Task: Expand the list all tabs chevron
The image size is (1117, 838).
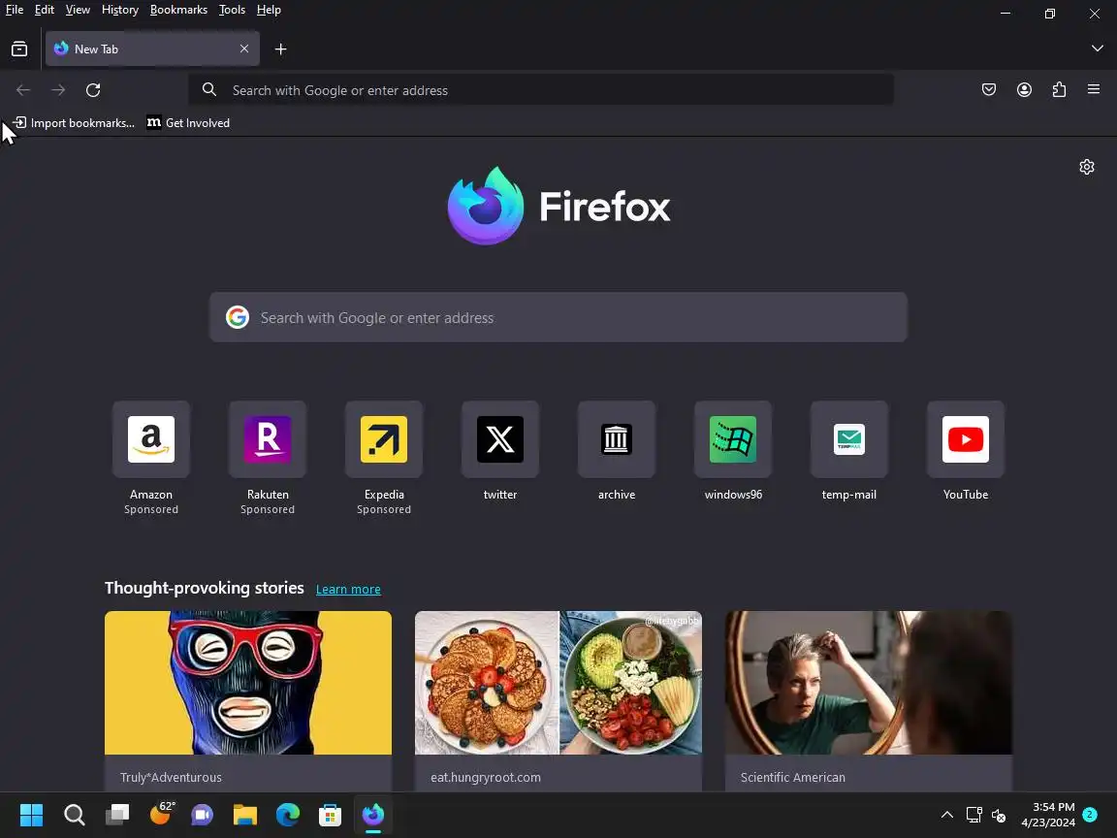Action: point(1097,48)
